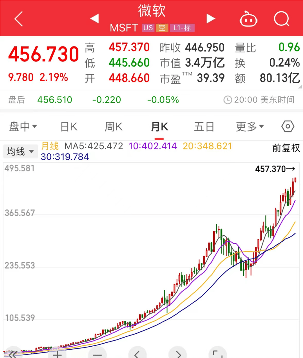Tap the chart high marker 457.370→
The height and width of the screenshot is (358, 303).
(275, 169)
